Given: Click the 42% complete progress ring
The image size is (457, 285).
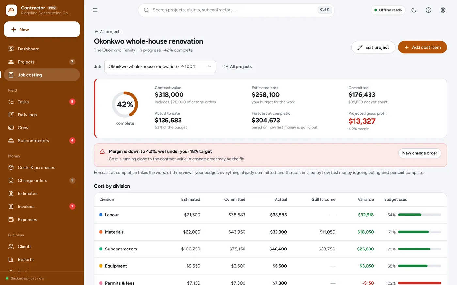Looking at the screenshot, I should click(x=125, y=104).
